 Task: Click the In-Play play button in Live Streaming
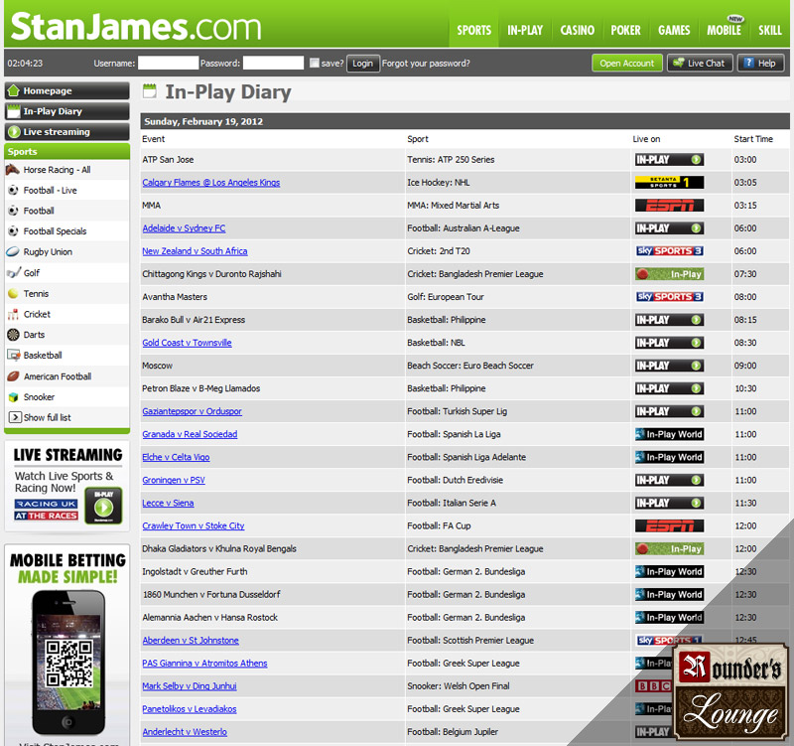(x=104, y=506)
